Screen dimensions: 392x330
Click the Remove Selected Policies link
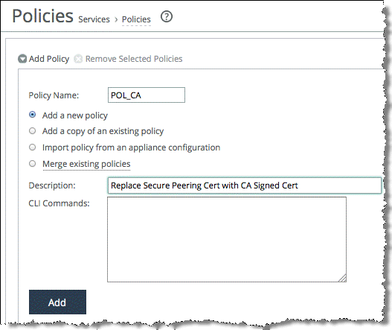click(x=134, y=59)
